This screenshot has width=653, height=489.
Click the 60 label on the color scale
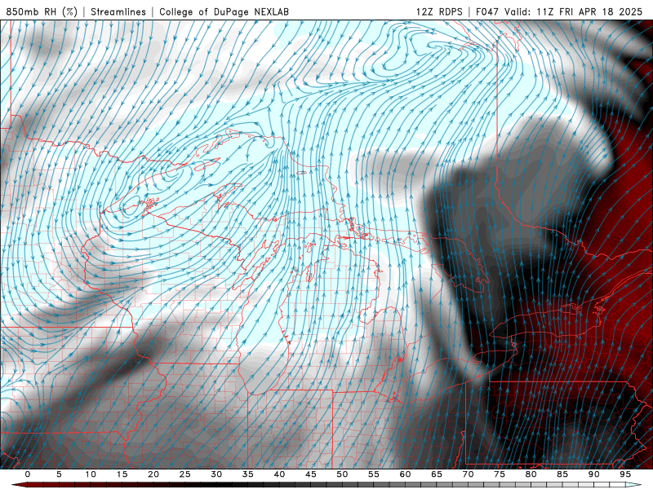pos(405,474)
